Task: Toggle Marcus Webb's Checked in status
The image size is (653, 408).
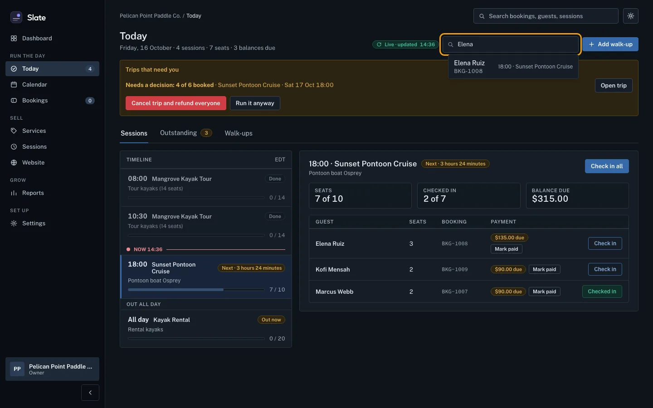Action: pyautogui.click(x=602, y=291)
